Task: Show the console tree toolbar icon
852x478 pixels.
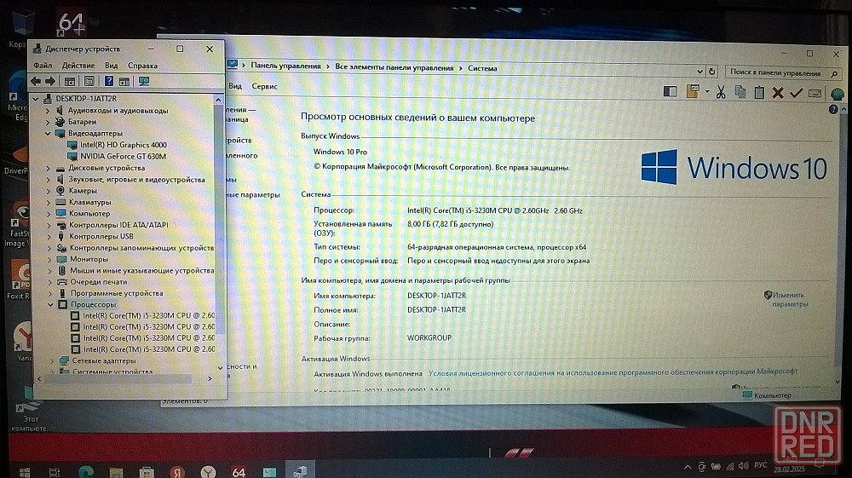Action: pyautogui.click(x=70, y=82)
